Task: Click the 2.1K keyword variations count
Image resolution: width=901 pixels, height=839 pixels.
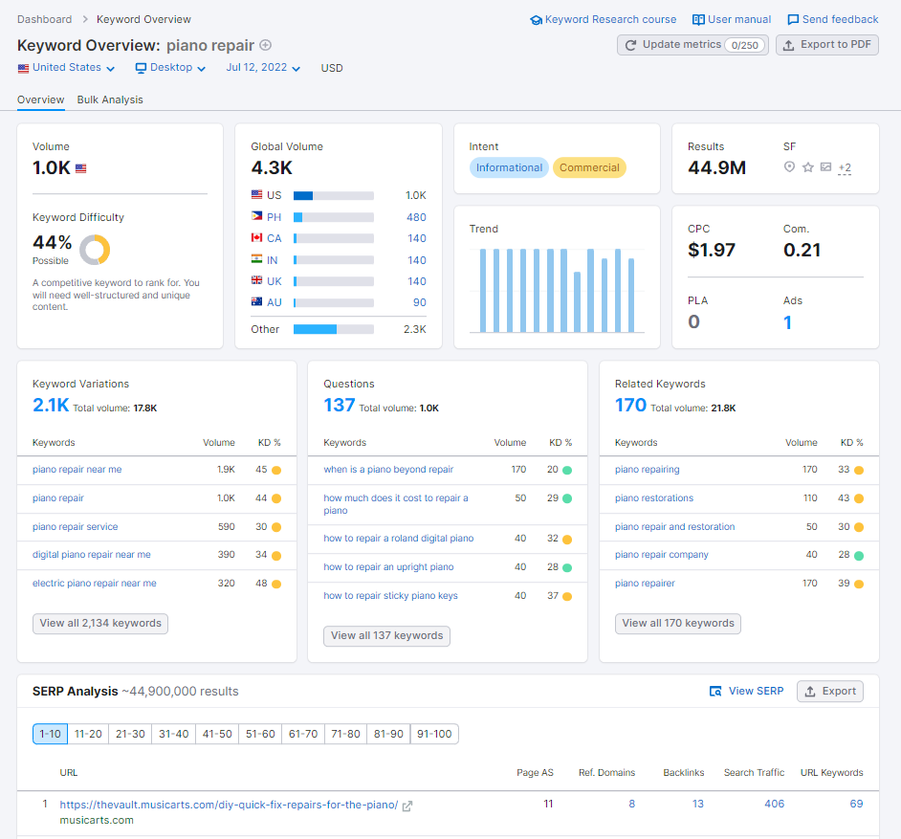Action: click(x=51, y=405)
